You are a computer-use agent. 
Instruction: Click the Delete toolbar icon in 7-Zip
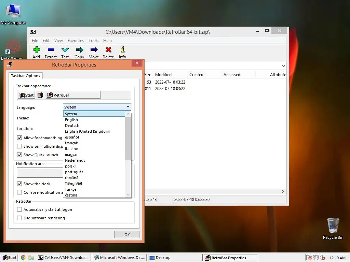[108, 52]
